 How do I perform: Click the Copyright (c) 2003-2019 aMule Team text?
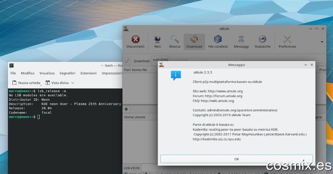coord(221,115)
